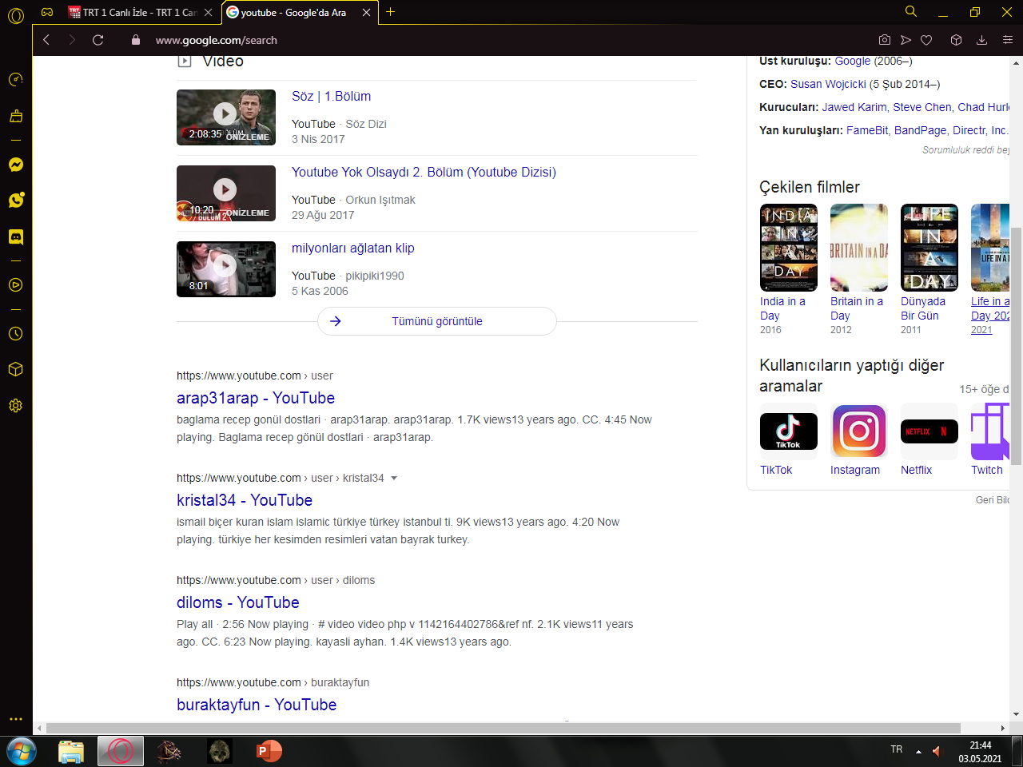Bookmark this page with the heart icon
The image size is (1023, 767).
click(x=926, y=40)
